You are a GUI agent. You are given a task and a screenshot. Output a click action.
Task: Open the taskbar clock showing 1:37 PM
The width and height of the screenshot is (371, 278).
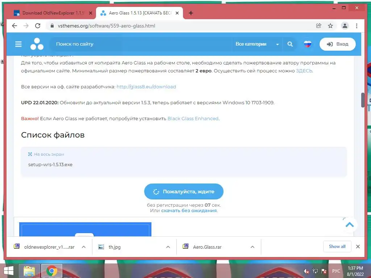pyautogui.click(x=355, y=271)
